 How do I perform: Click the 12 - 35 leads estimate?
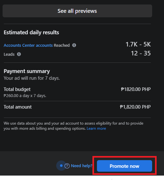(141, 53)
